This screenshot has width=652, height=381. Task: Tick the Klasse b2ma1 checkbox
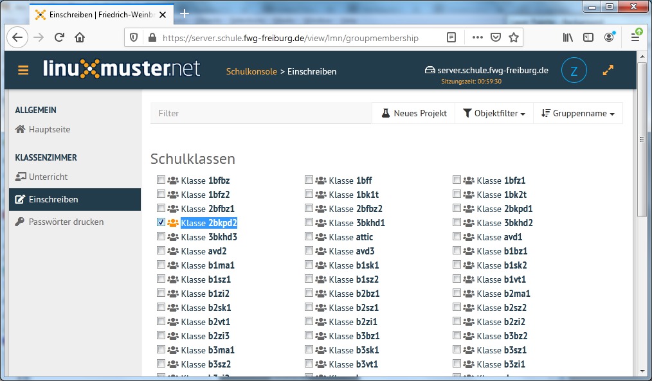coord(457,293)
